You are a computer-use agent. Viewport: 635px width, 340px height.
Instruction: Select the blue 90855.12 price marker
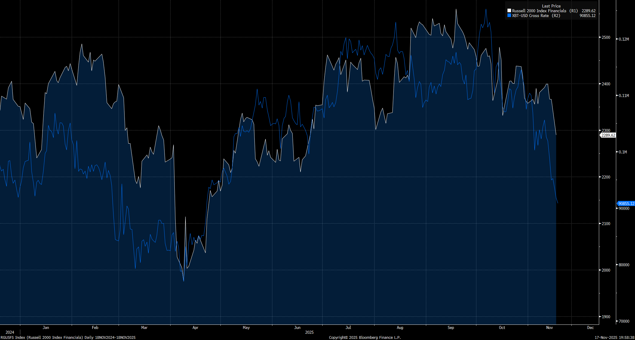tap(626, 203)
